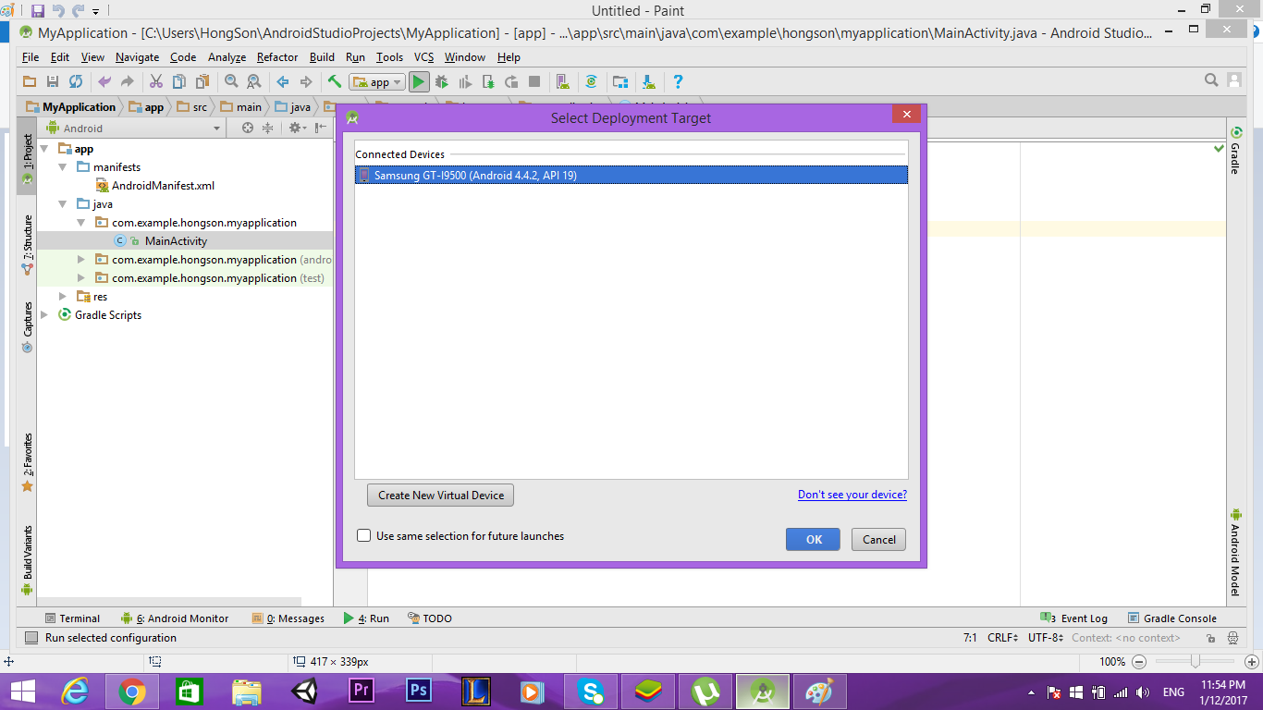Click the Cut scissors icon
Image resolution: width=1263 pixels, height=710 pixels.
[156, 82]
